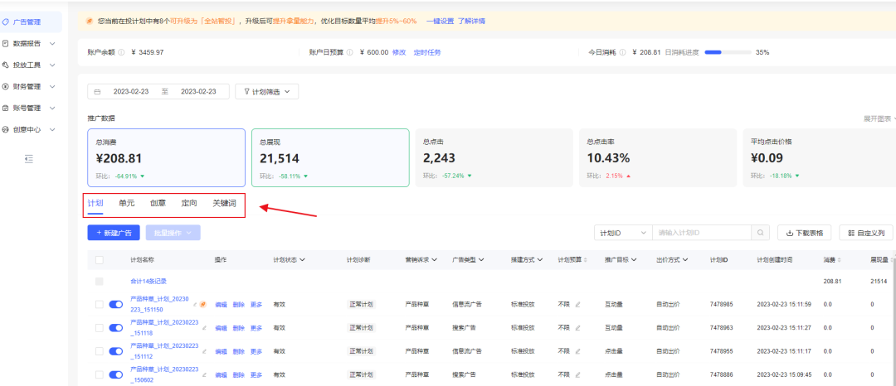Click the magnifier search icon in 计划ID search
The image size is (896, 386).
(x=760, y=233)
